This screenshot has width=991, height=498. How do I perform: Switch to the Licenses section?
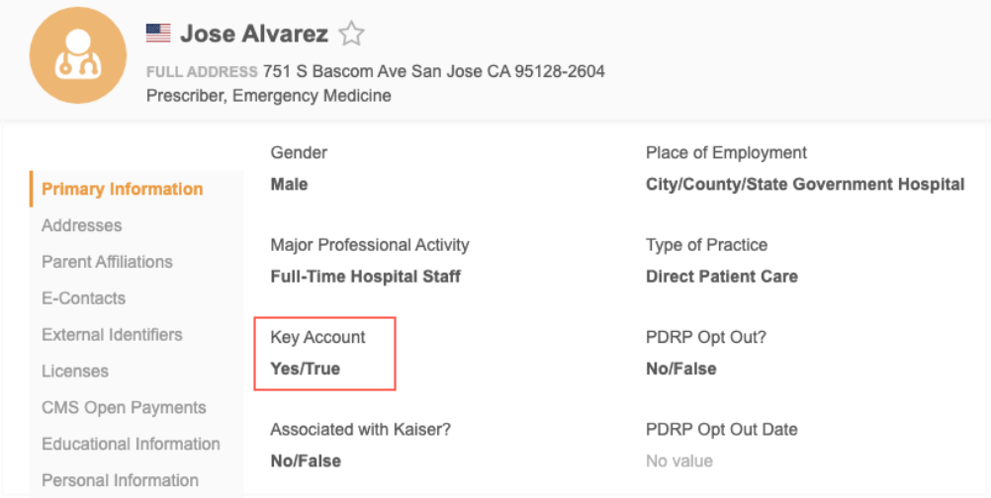[75, 372]
